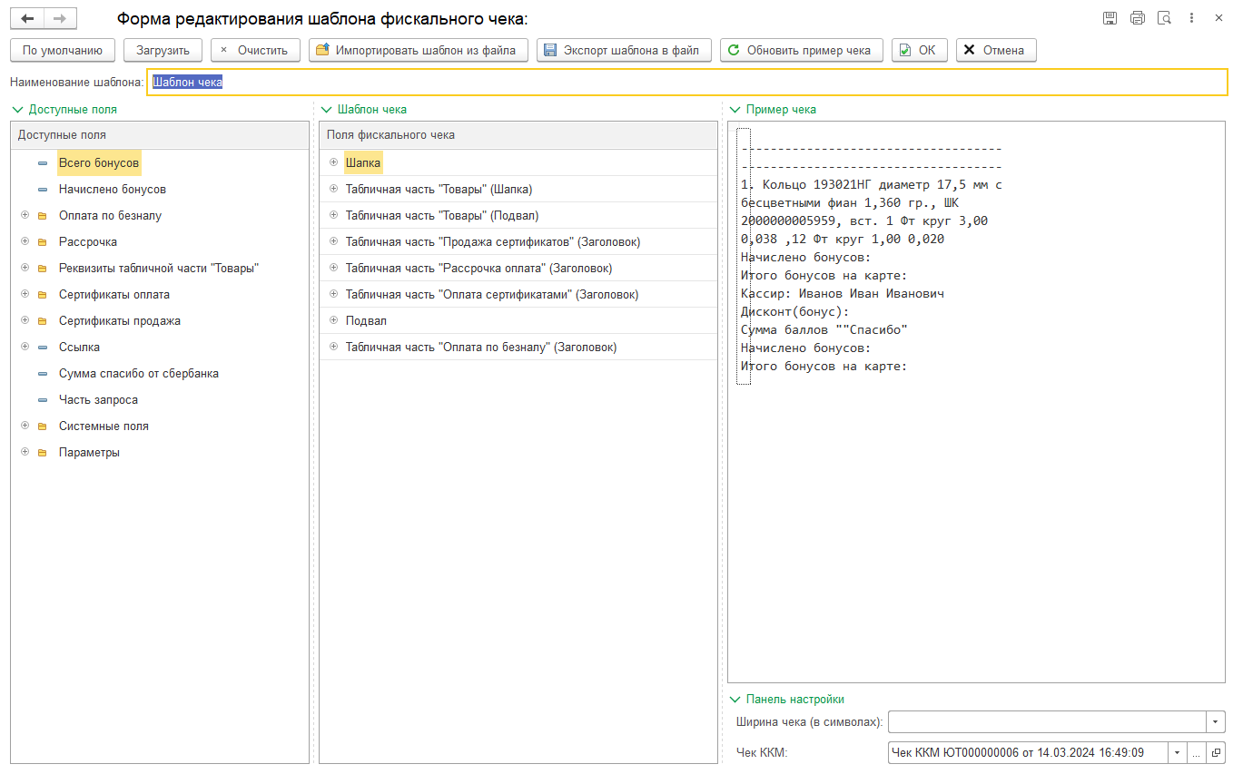Select Сумма спасибо от сбербанка row

(x=160, y=374)
